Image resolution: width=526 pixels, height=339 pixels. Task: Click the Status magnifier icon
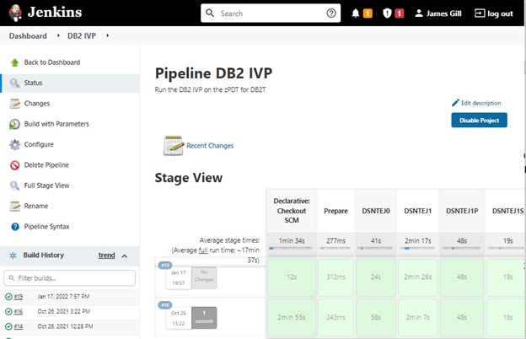(x=15, y=83)
